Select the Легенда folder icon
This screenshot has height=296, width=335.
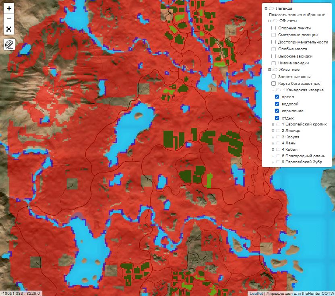pos(271,8)
